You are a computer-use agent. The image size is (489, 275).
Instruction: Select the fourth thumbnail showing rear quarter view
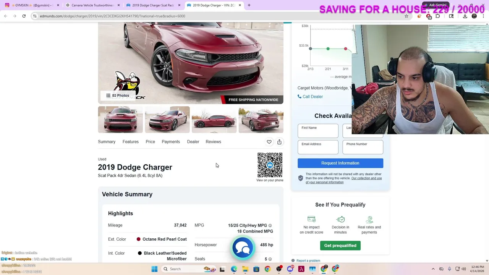pyautogui.click(x=261, y=120)
